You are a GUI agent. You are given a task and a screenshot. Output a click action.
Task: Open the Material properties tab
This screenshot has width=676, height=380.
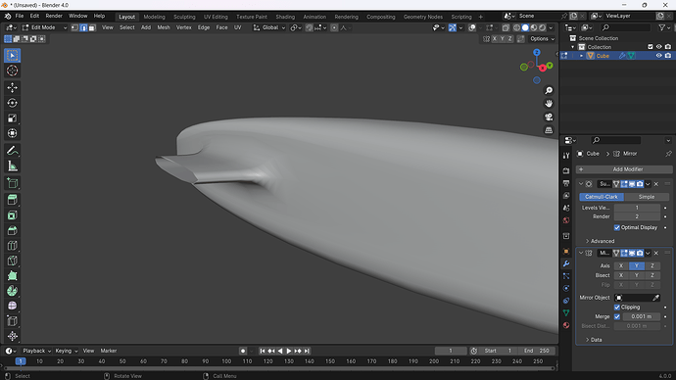click(566, 325)
